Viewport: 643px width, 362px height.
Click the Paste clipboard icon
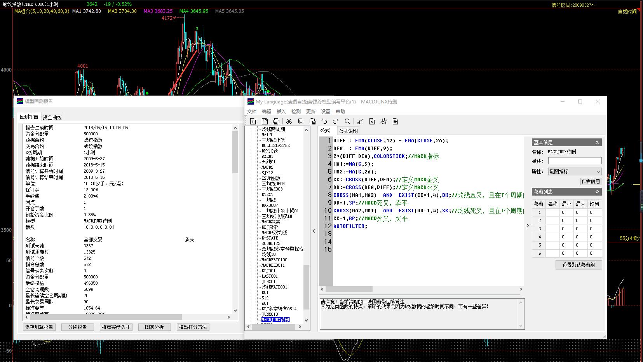point(312,121)
